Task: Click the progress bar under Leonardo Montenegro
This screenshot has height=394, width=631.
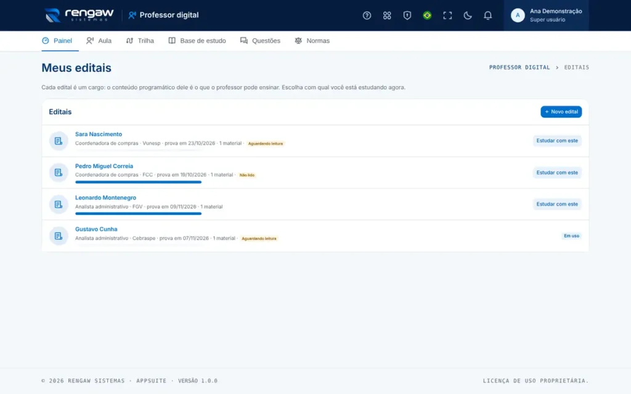Action: click(138, 214)
